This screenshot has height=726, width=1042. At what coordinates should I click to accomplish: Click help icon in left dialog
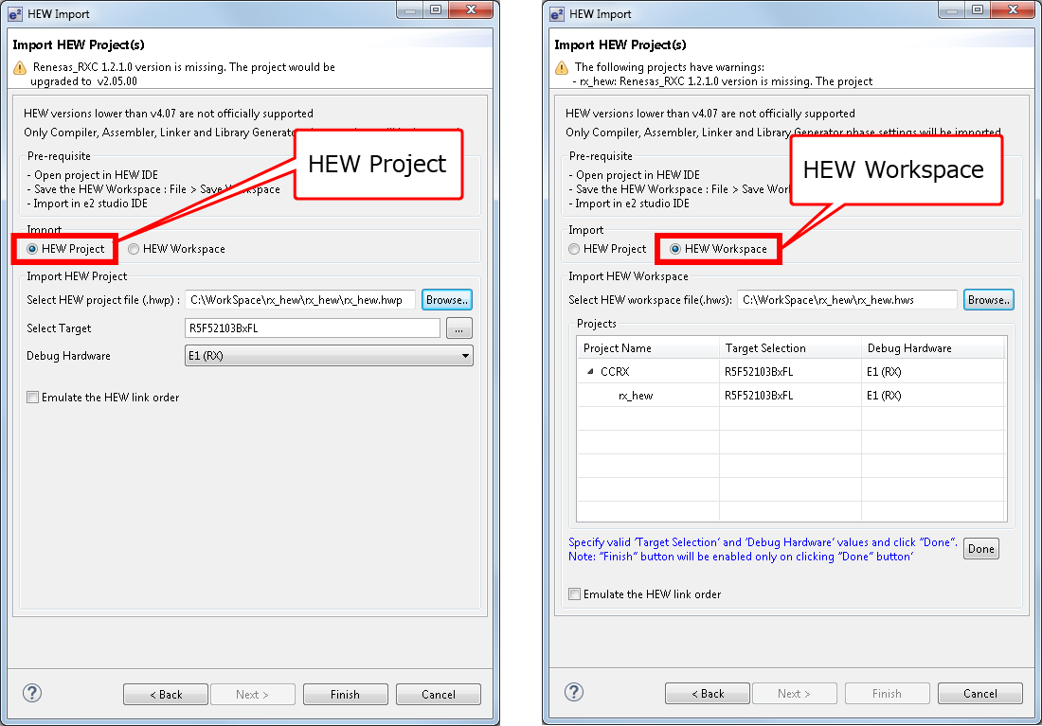32,693
